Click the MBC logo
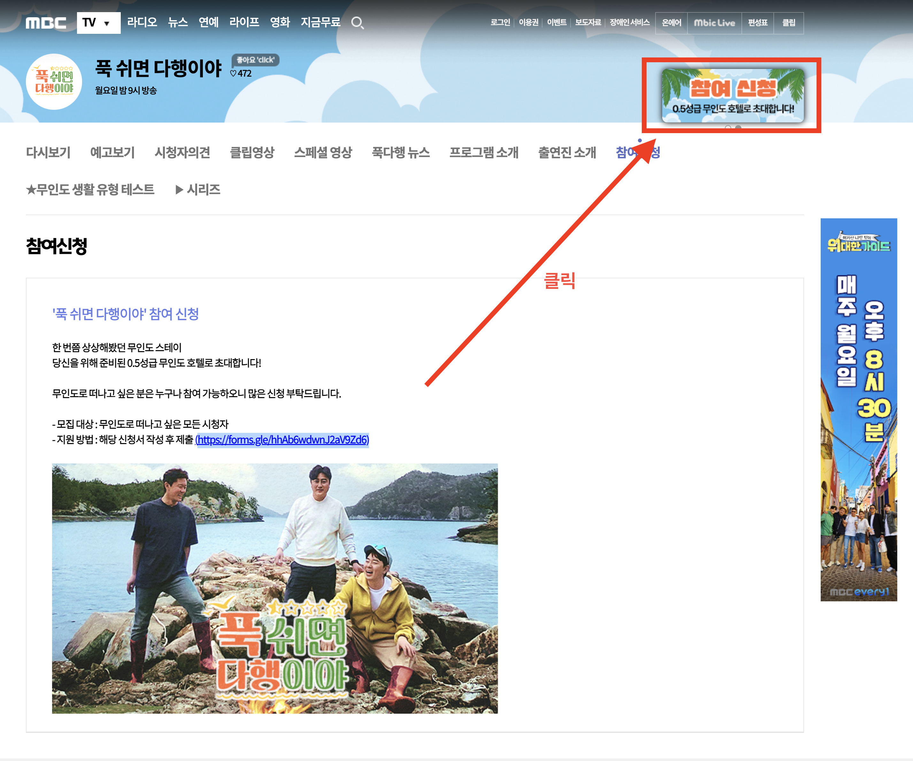 coord(46,23)
